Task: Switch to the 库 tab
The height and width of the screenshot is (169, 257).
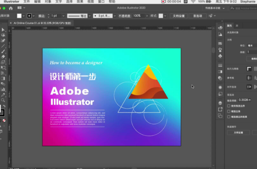Action: 237,26
